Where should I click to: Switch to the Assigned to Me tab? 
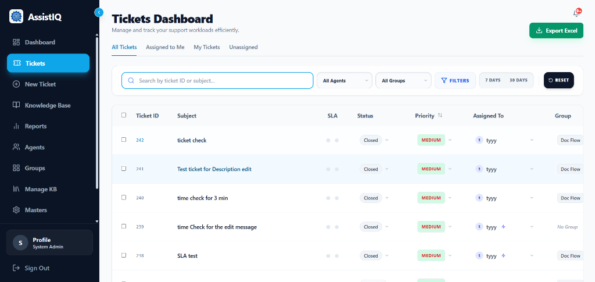pyautogui.click(x=165, y=47)
